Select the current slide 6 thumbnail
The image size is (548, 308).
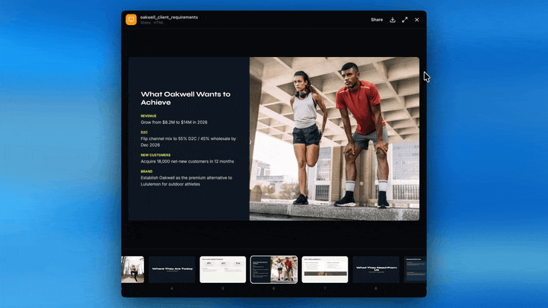(274, 269)
